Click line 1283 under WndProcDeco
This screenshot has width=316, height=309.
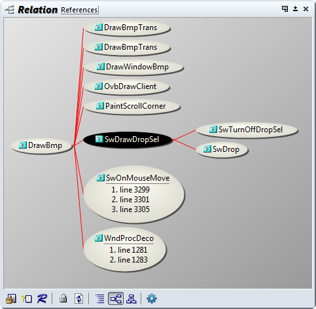pos(129,260)
